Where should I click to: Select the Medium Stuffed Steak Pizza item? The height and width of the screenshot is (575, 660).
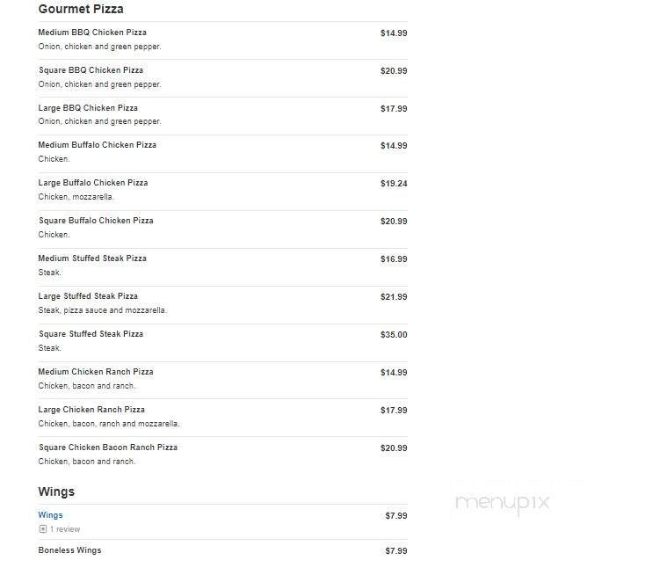(92, 258)
